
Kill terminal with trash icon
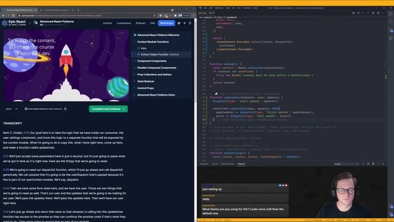[x=373, y=164]
